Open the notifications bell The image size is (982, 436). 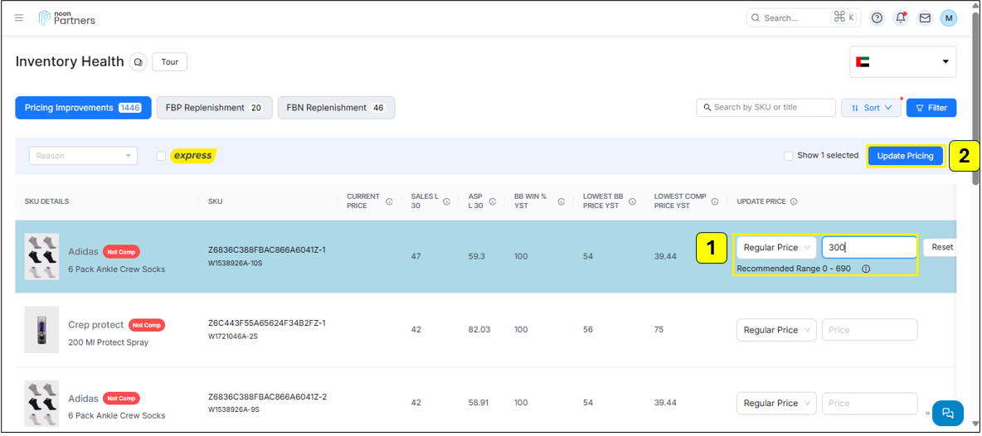pos(900,17)
